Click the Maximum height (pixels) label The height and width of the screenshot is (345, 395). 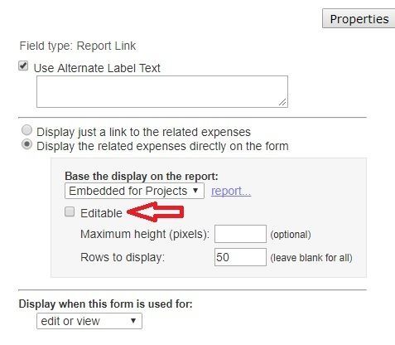145,234
